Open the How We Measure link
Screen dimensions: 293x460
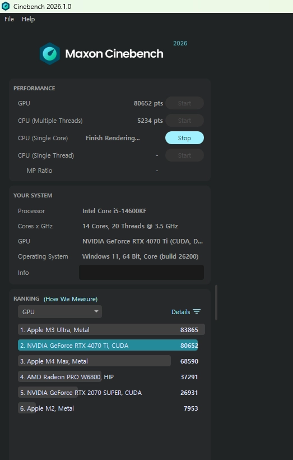tap(71, 299)
